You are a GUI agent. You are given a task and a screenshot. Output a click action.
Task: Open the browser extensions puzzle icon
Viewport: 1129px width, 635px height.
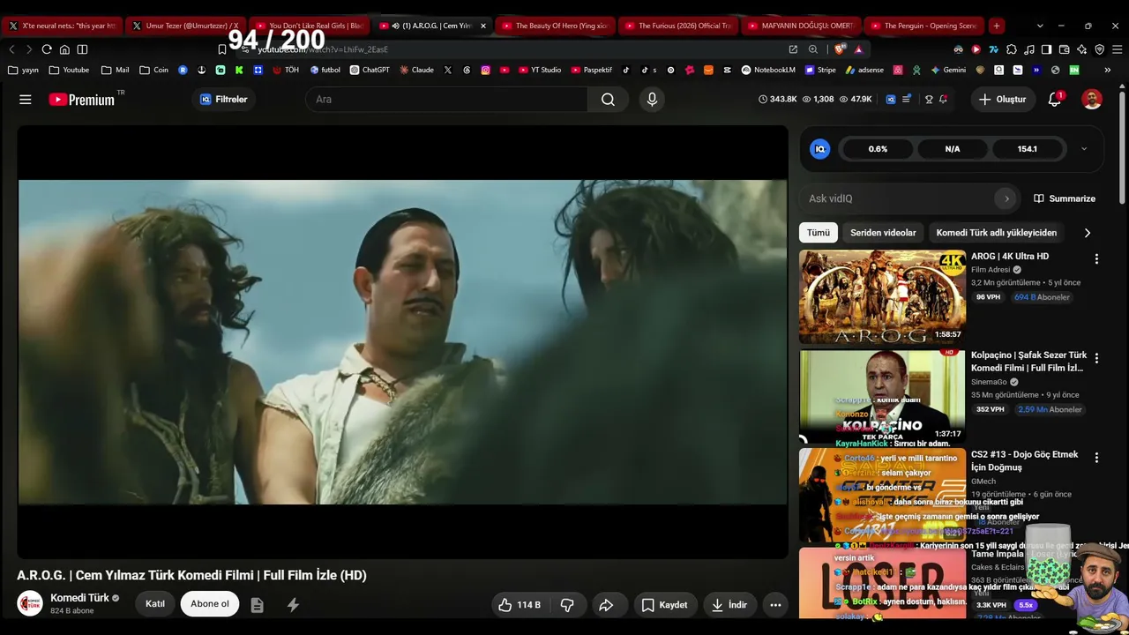point(1011,49)
